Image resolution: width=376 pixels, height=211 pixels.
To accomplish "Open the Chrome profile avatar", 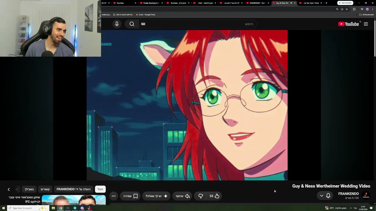I will click(367, 9).
